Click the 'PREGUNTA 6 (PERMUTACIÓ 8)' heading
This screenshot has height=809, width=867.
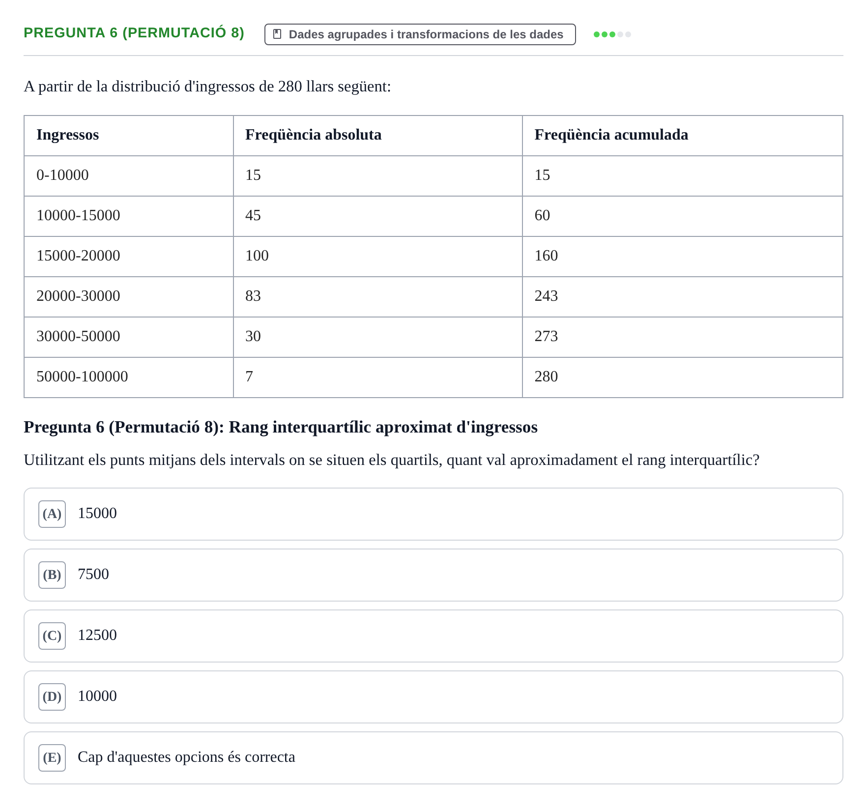point(134,33)
